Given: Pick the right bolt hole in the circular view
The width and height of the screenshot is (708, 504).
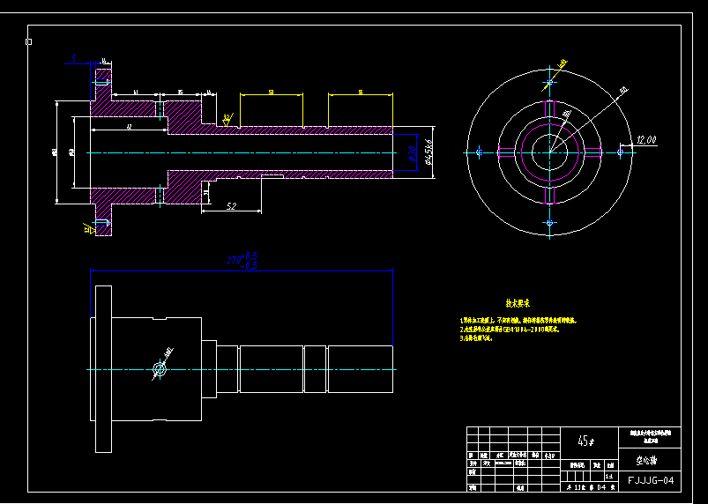Looking at the screenshot, I should point(621,152).
